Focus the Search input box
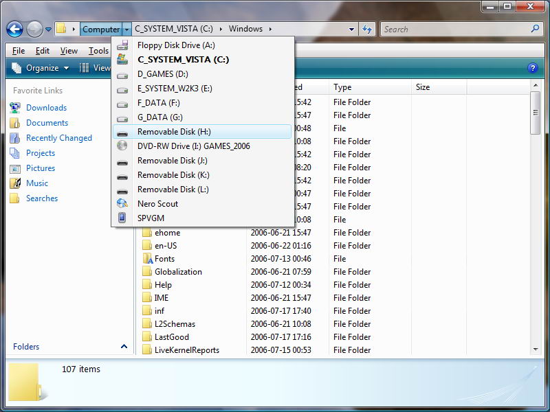The image size is (550, 412). click(456, 29)
